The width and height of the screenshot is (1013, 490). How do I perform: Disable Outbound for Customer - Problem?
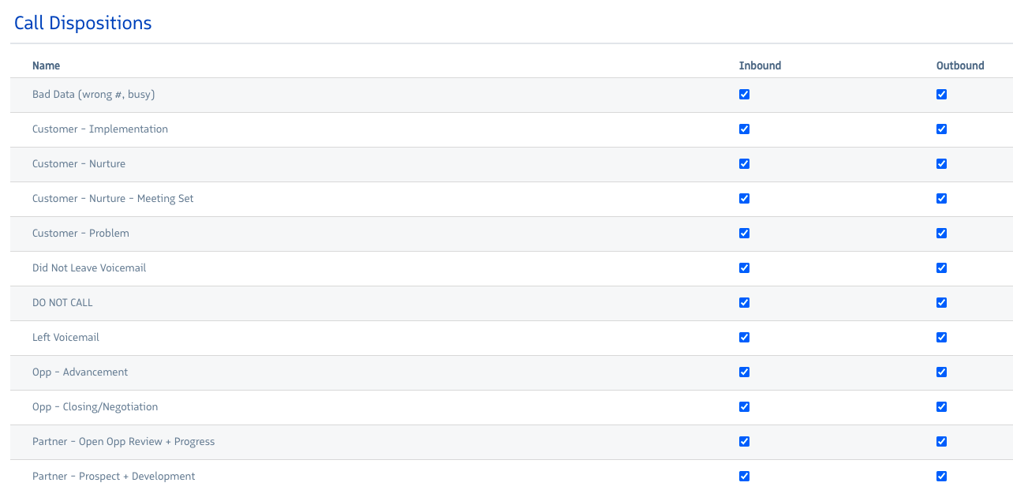pyautogui.click(x=941, y=234)
